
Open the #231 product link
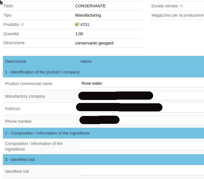(x=85, y=24)
